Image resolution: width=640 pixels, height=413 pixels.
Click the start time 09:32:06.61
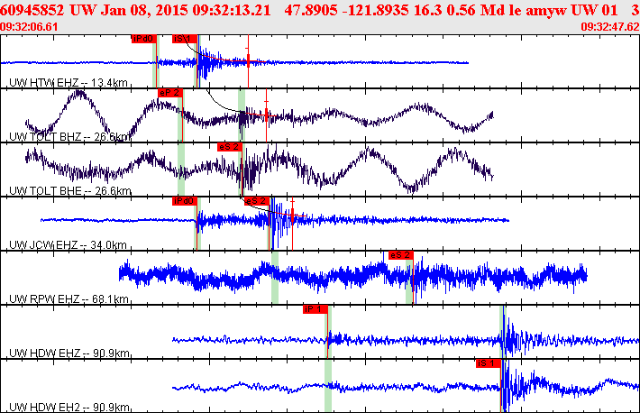[x=31, y=27]
